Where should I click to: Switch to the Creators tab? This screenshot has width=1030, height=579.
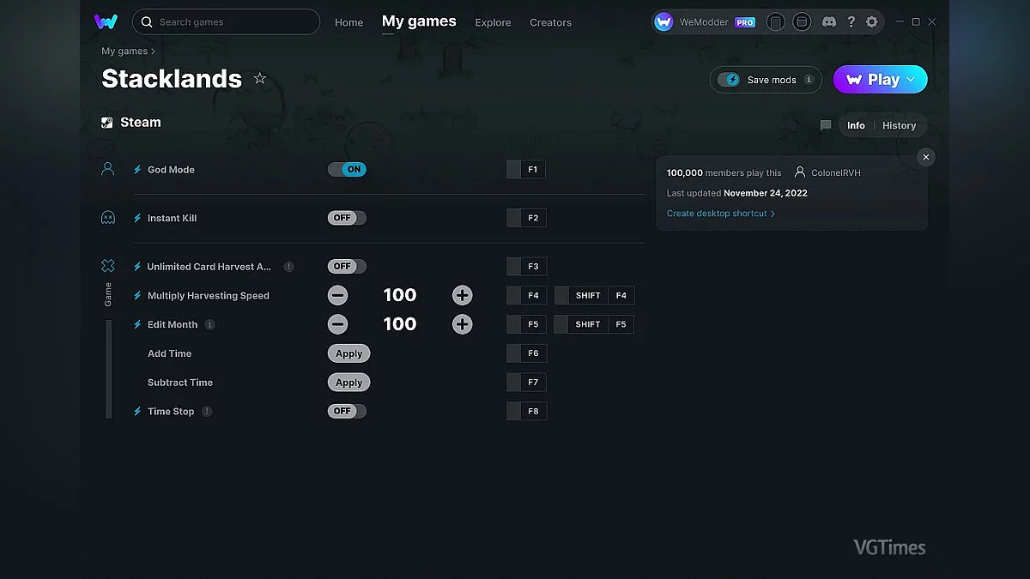(551, 22)
